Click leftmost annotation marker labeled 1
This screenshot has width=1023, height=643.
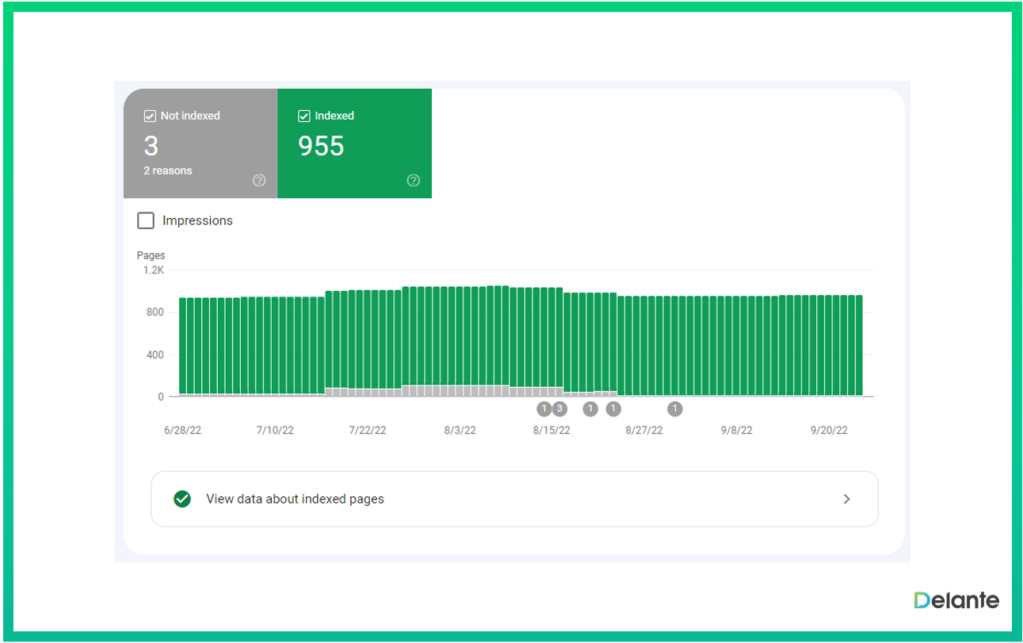(544, 409)
